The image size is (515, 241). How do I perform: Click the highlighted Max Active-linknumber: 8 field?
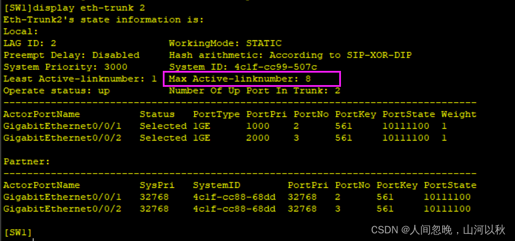252,79
